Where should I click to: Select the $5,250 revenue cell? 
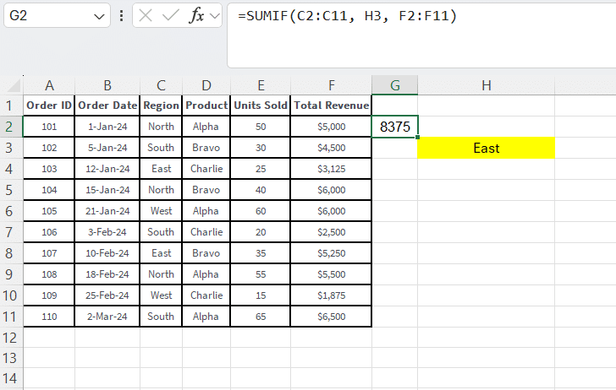click(x=332, y=253)
